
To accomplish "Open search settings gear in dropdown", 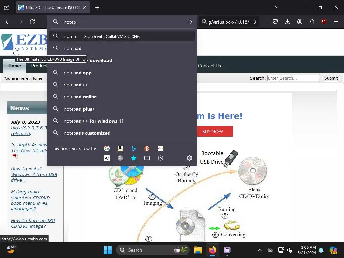I will coord(190,158).
